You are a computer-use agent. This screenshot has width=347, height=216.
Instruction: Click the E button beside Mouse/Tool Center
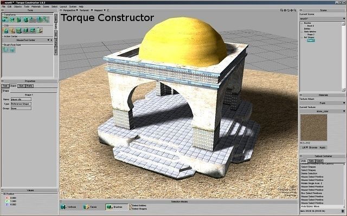[x=52, y=40]
